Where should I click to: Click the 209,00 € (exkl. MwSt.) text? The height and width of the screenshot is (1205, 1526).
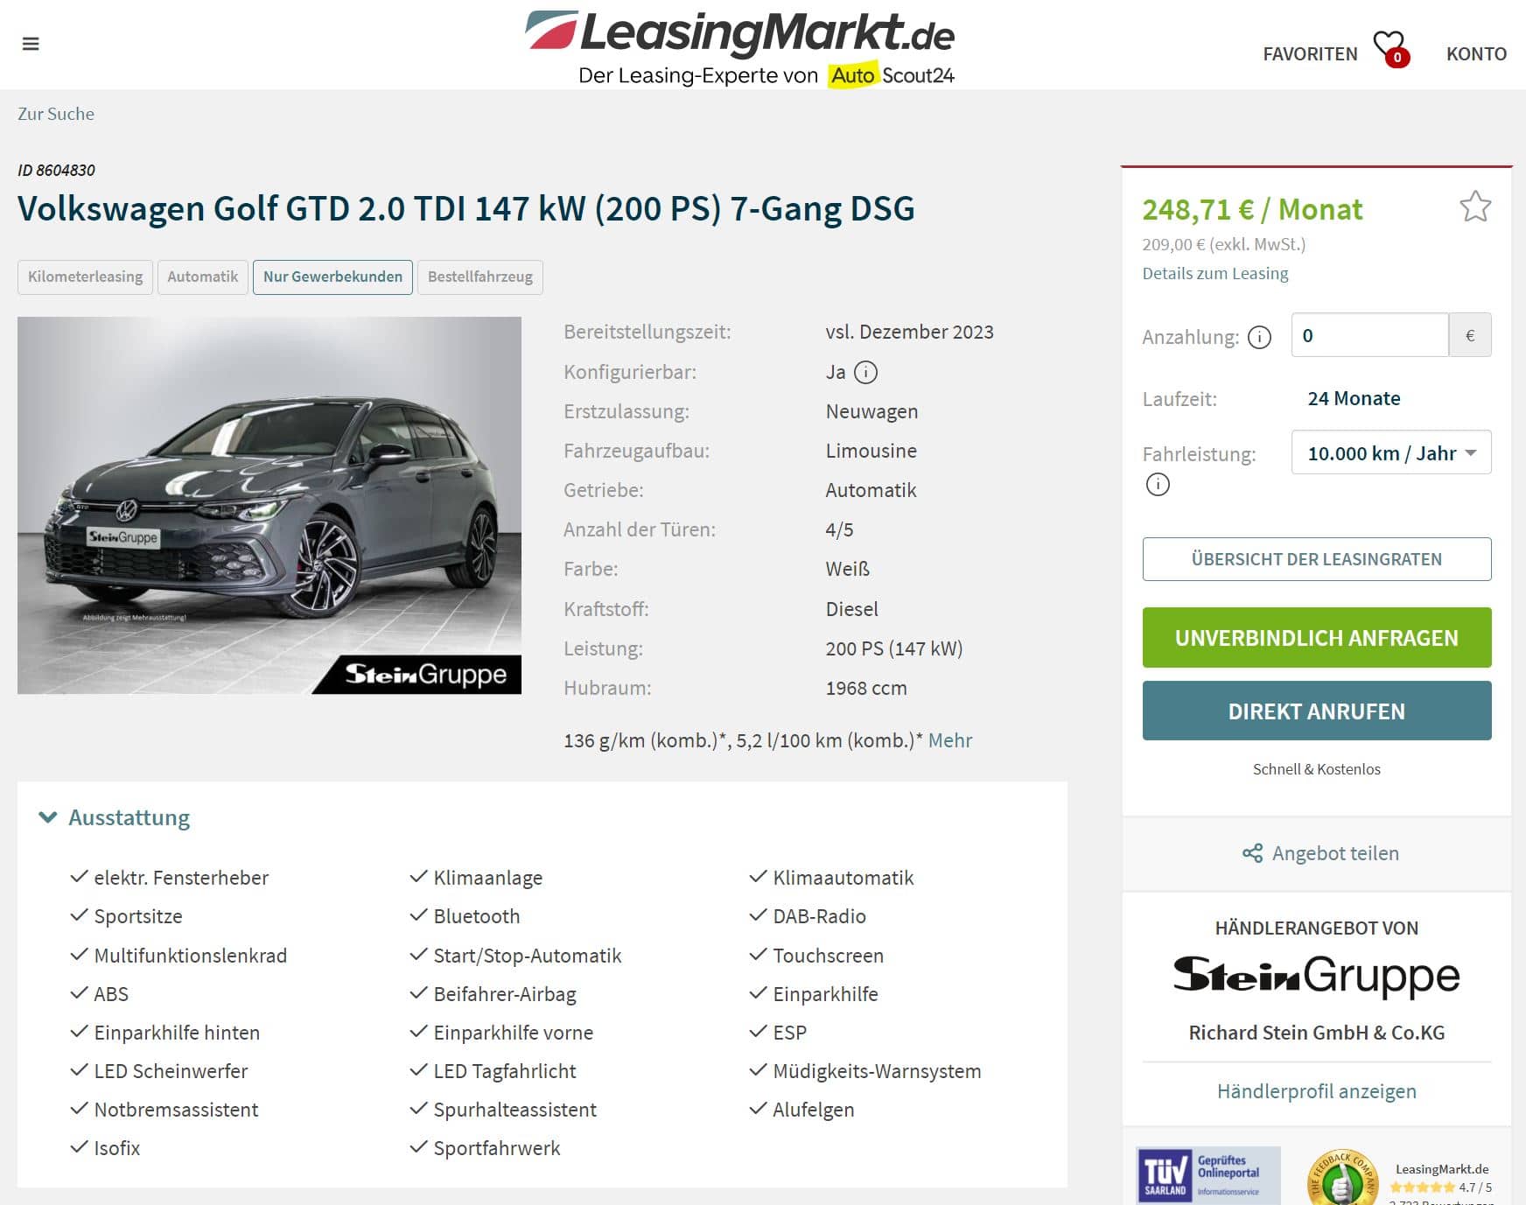click(x=1223, y=244)
